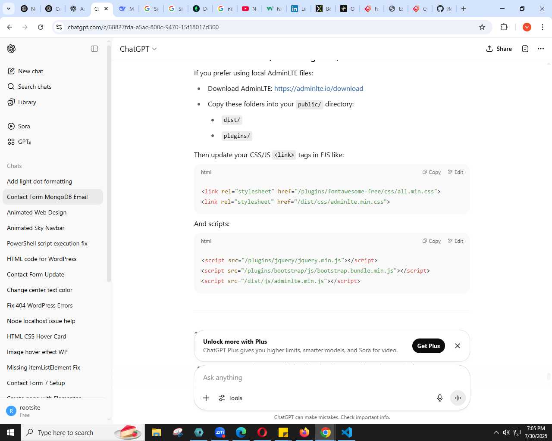Open the 'Fix 404 WordPress Errors' chat
Image resolution: width=552 pixels, height=441 pixels.
53,305
